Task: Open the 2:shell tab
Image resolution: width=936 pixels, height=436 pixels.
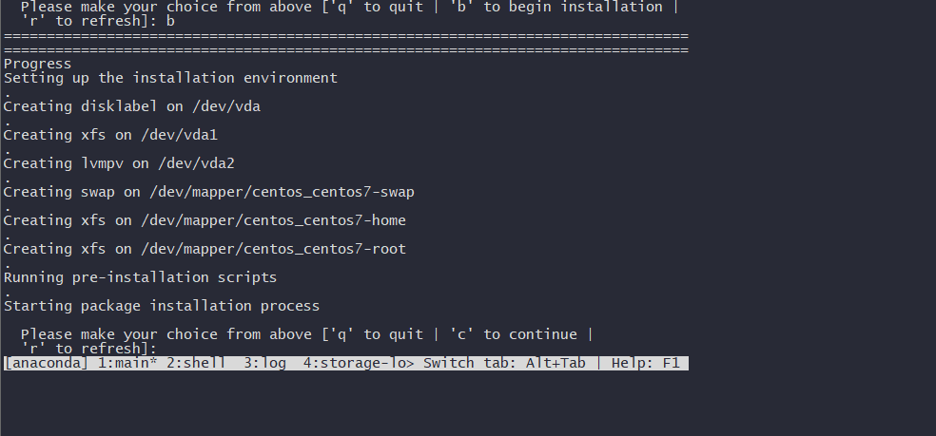Action: tap(196, 363)
